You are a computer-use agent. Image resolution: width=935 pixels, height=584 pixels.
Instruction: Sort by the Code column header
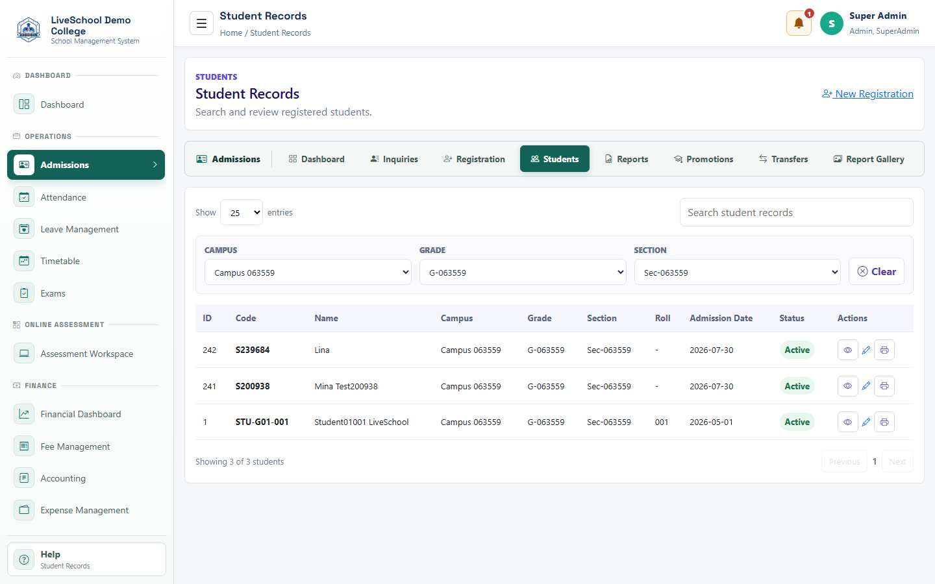245,318
